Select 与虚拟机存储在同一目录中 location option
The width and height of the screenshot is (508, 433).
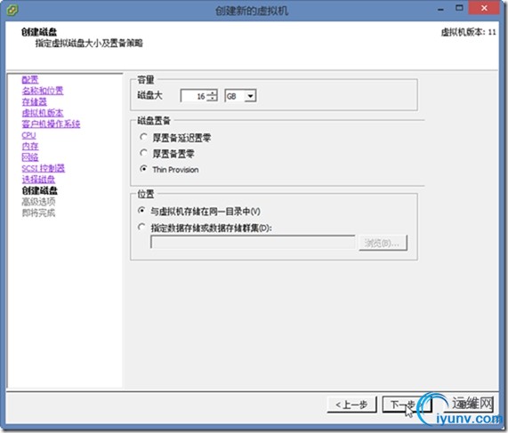(x=141, y=211)
